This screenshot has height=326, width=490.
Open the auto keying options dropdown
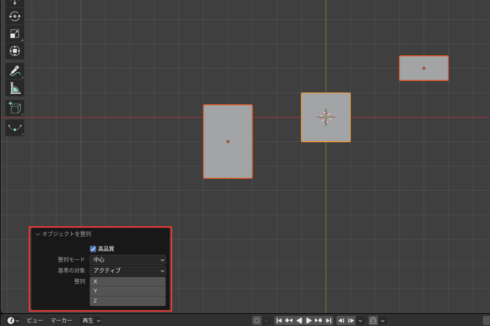pos(266,321)
